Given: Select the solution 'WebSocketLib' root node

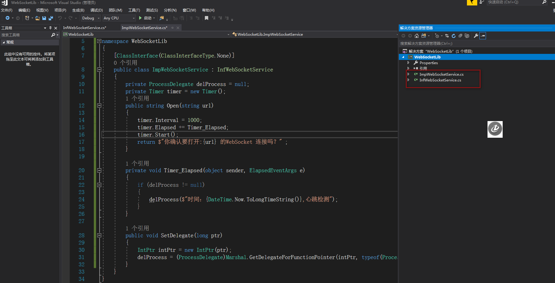Looking at the screenshot, I should (440, 51).
